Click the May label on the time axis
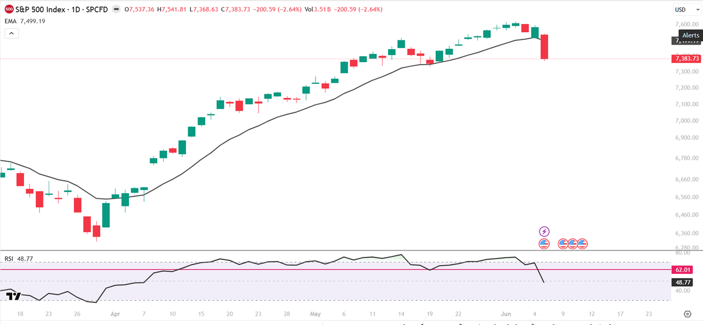The image size is (703, 325). tap(315, 314)
